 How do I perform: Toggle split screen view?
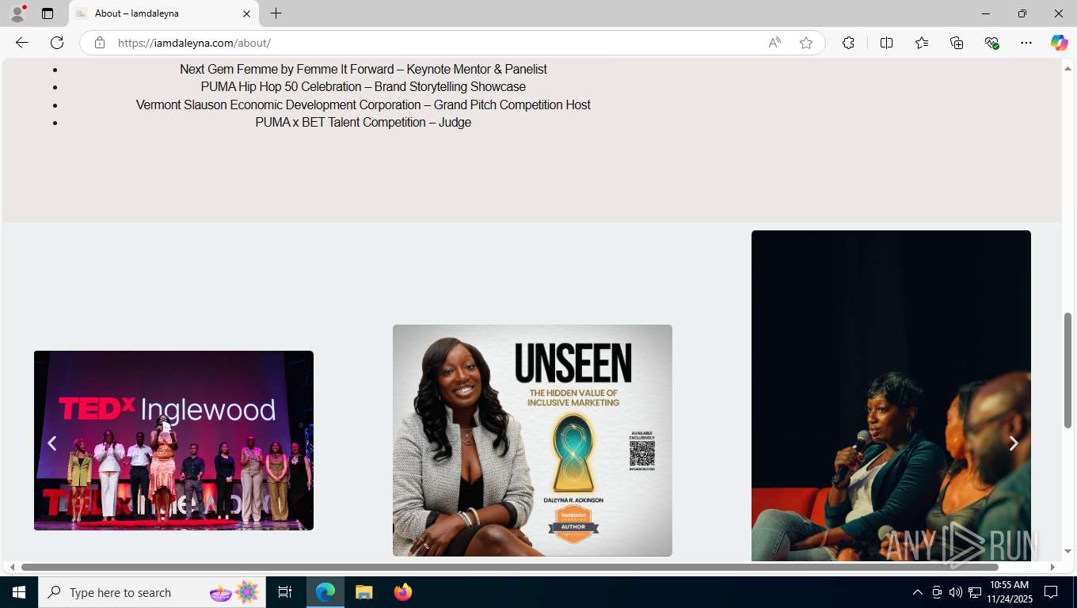coord(886,43)
